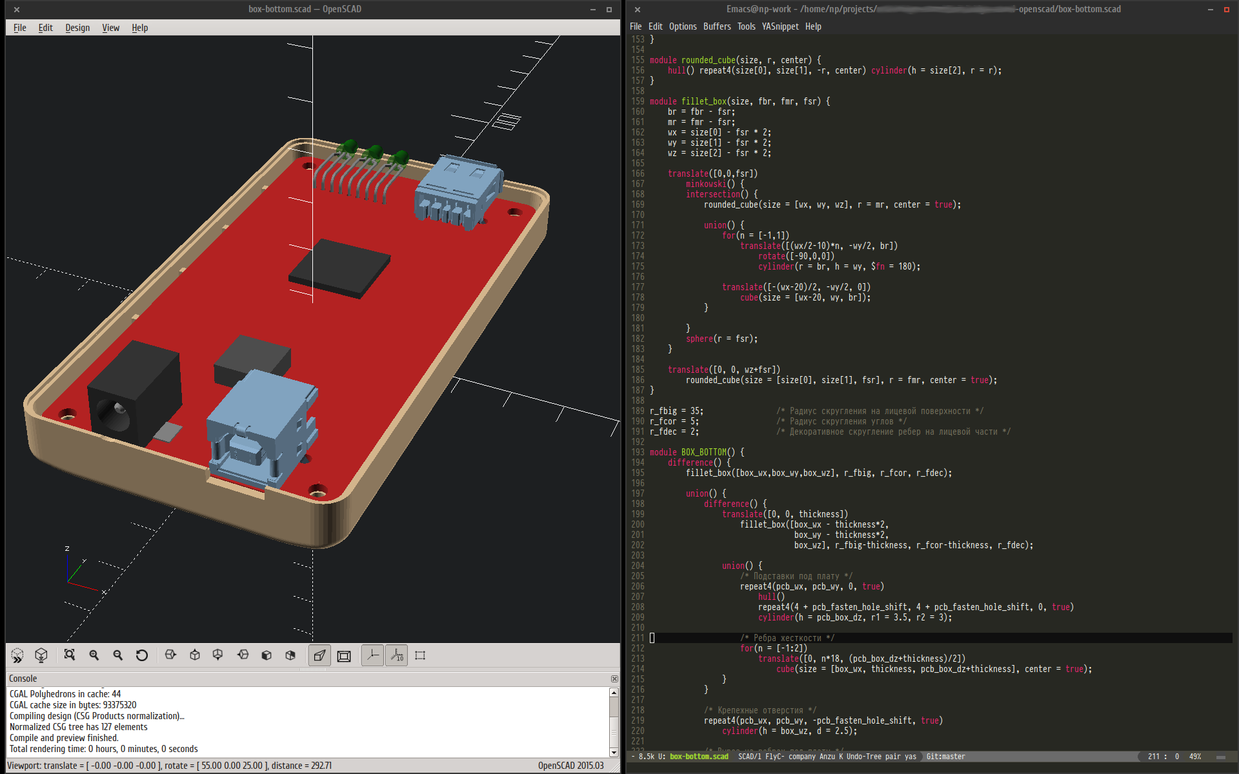The width and height of the screenshot is (1239, 774).
Task: Click box-bottom.scad buffer name in mode line
Action: pyautogui.click(x=699, y=757)
